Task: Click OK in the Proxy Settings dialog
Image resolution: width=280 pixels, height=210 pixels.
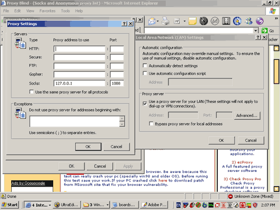Action: 88,147
